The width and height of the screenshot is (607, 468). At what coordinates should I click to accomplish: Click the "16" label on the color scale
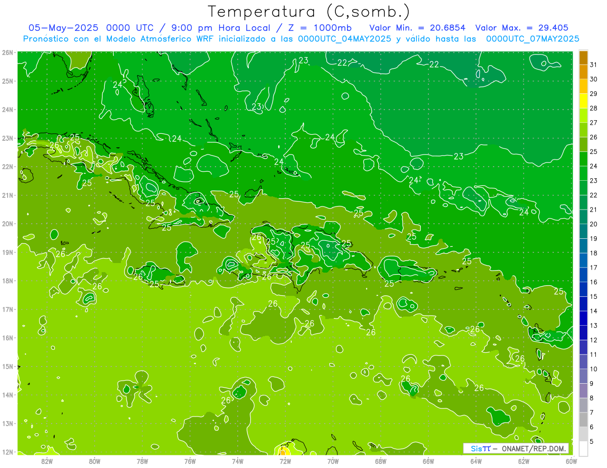click(593, 282)
